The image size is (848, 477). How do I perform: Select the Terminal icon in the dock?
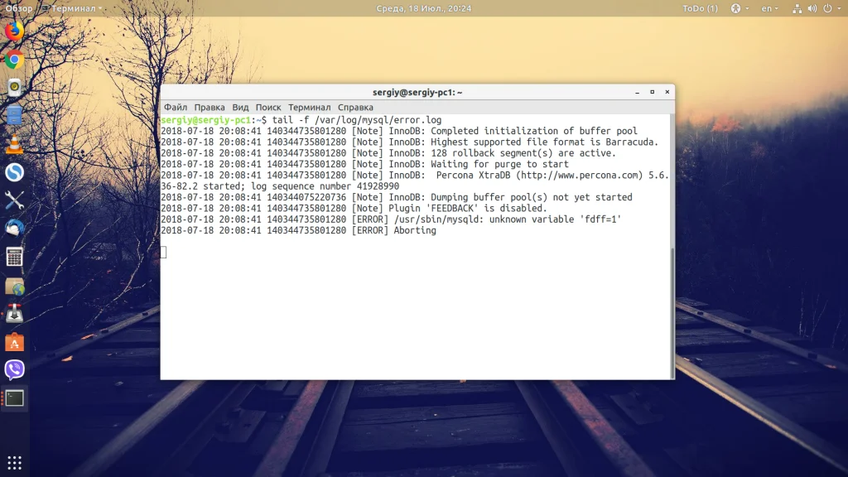click(x=14, y=398)
